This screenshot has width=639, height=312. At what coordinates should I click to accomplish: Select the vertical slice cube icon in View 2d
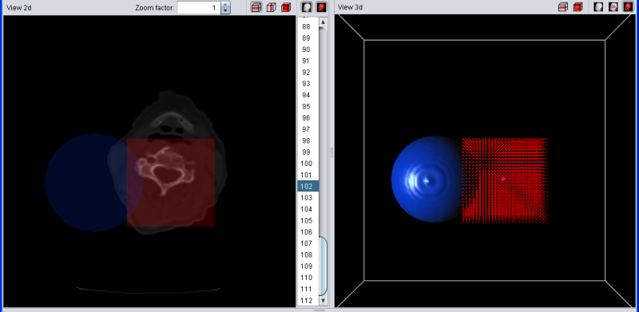[271, 7]
